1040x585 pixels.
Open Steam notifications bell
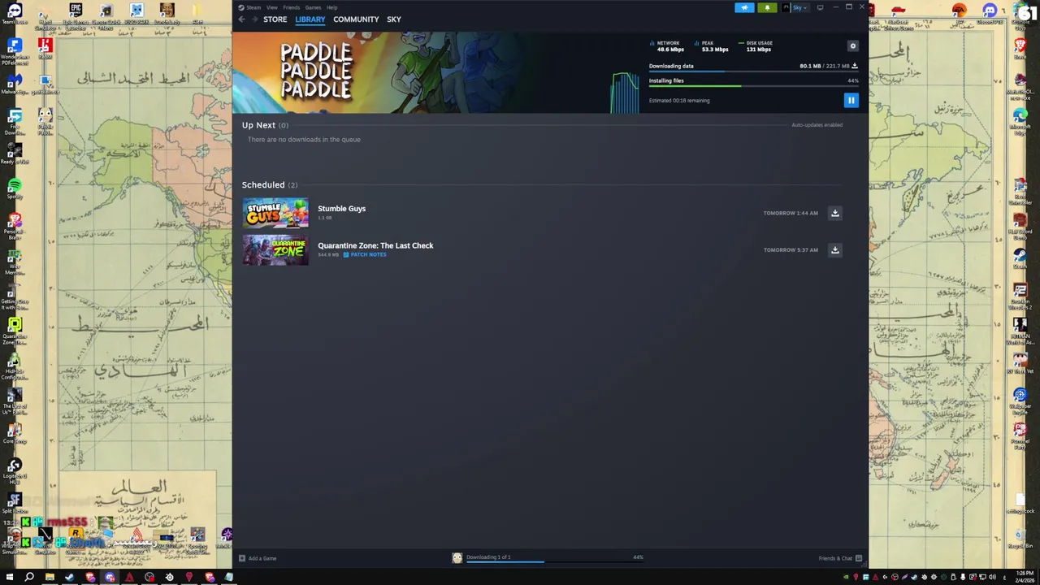click(x=767, y=7)
